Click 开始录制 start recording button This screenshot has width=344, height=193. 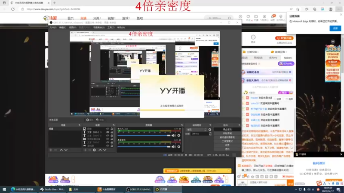pos(227,133)
